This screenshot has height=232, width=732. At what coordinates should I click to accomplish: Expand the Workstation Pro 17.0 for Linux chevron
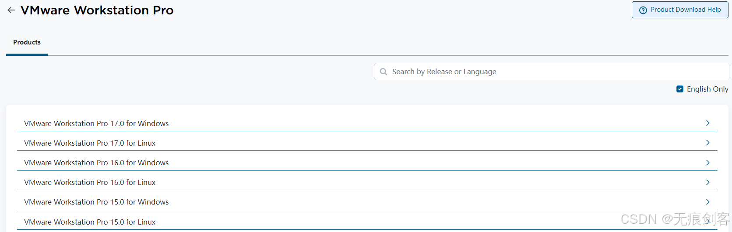coord(708,143)
